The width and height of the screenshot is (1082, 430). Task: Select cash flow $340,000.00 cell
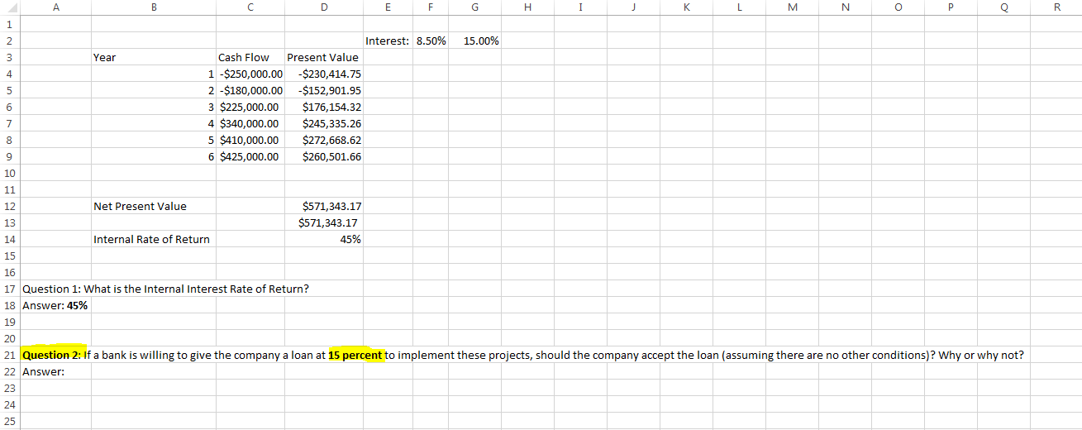point(249,123)
